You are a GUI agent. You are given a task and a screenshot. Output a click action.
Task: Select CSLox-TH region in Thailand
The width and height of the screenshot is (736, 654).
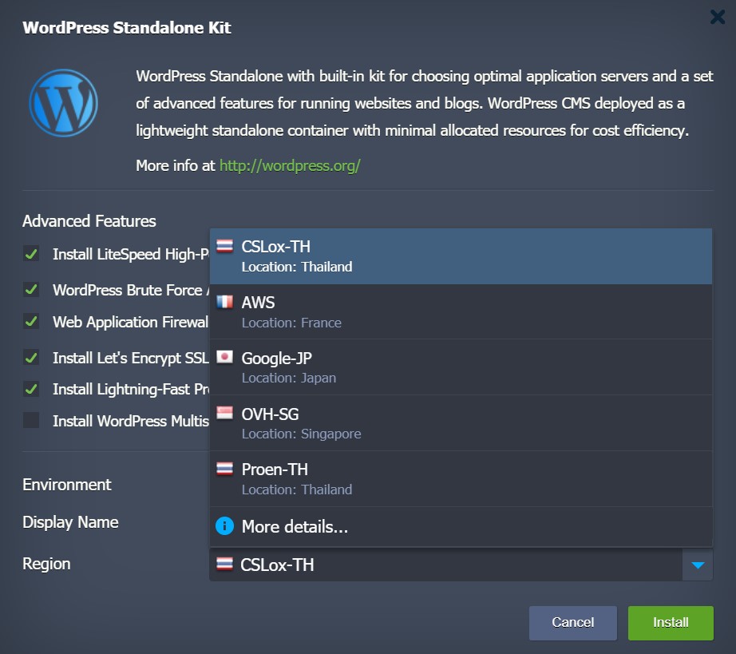tap(461, 256)
